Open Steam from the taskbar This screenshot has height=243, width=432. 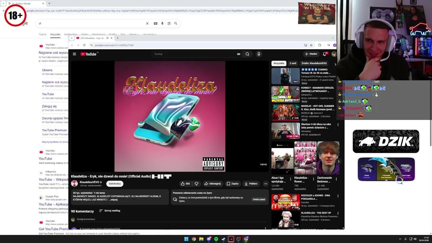pyautogui.click(x=223, y=239)
